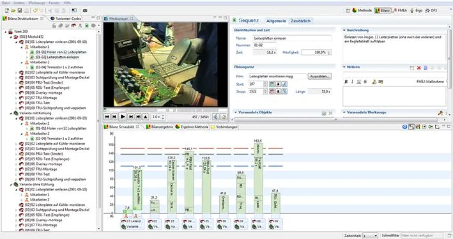Toggle strikethrough formatting in Notizen
Viewport: 453px width, 239px height.
coord(365,82)
